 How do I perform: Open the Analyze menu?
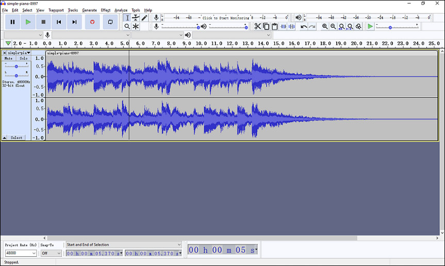tap(121, 10)
